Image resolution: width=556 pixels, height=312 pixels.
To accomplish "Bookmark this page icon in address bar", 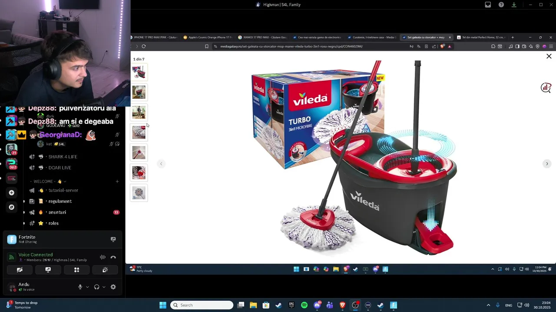I will point(207,46).
